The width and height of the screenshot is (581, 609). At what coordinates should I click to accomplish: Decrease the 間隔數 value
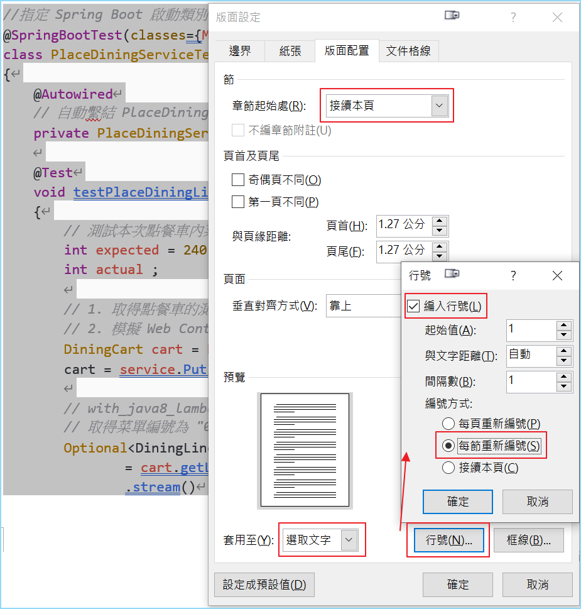(x=564, y=387)
